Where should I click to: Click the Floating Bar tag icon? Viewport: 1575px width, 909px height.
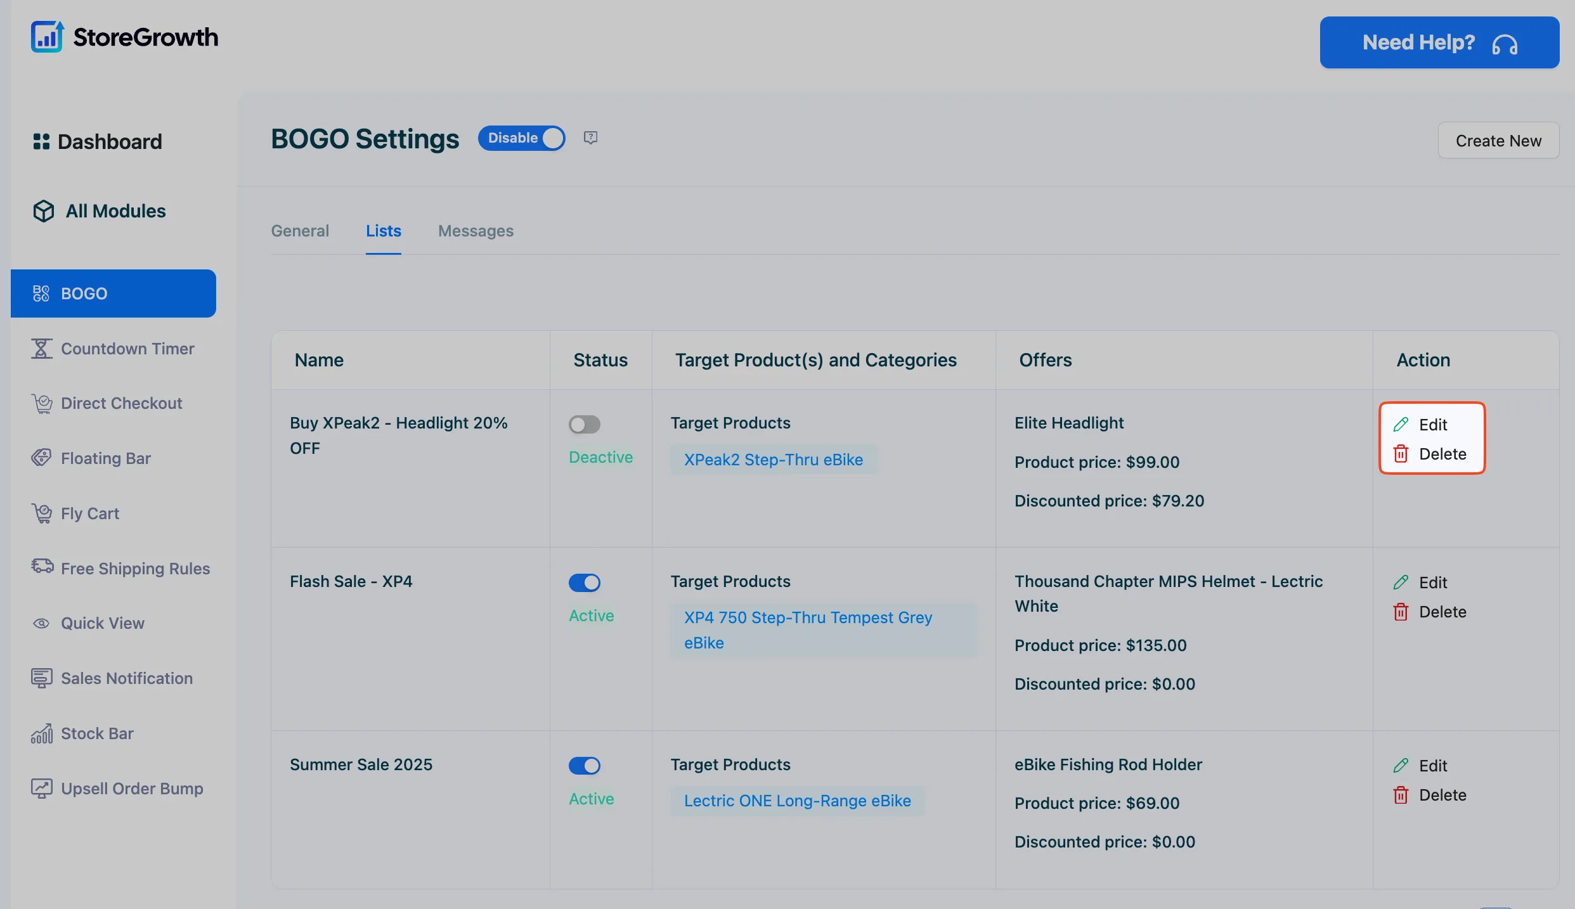42,458
